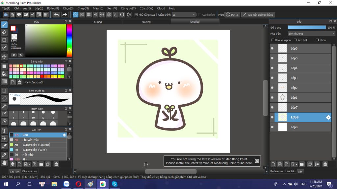337x189 pixels.
Task: Open the Tệp(F) menu
Action: point(6,8)
